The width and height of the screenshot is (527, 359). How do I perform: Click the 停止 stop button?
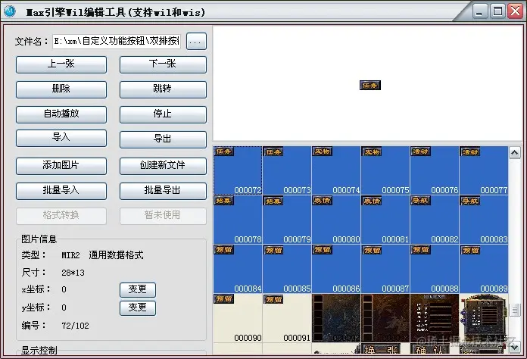pos(163,114)
